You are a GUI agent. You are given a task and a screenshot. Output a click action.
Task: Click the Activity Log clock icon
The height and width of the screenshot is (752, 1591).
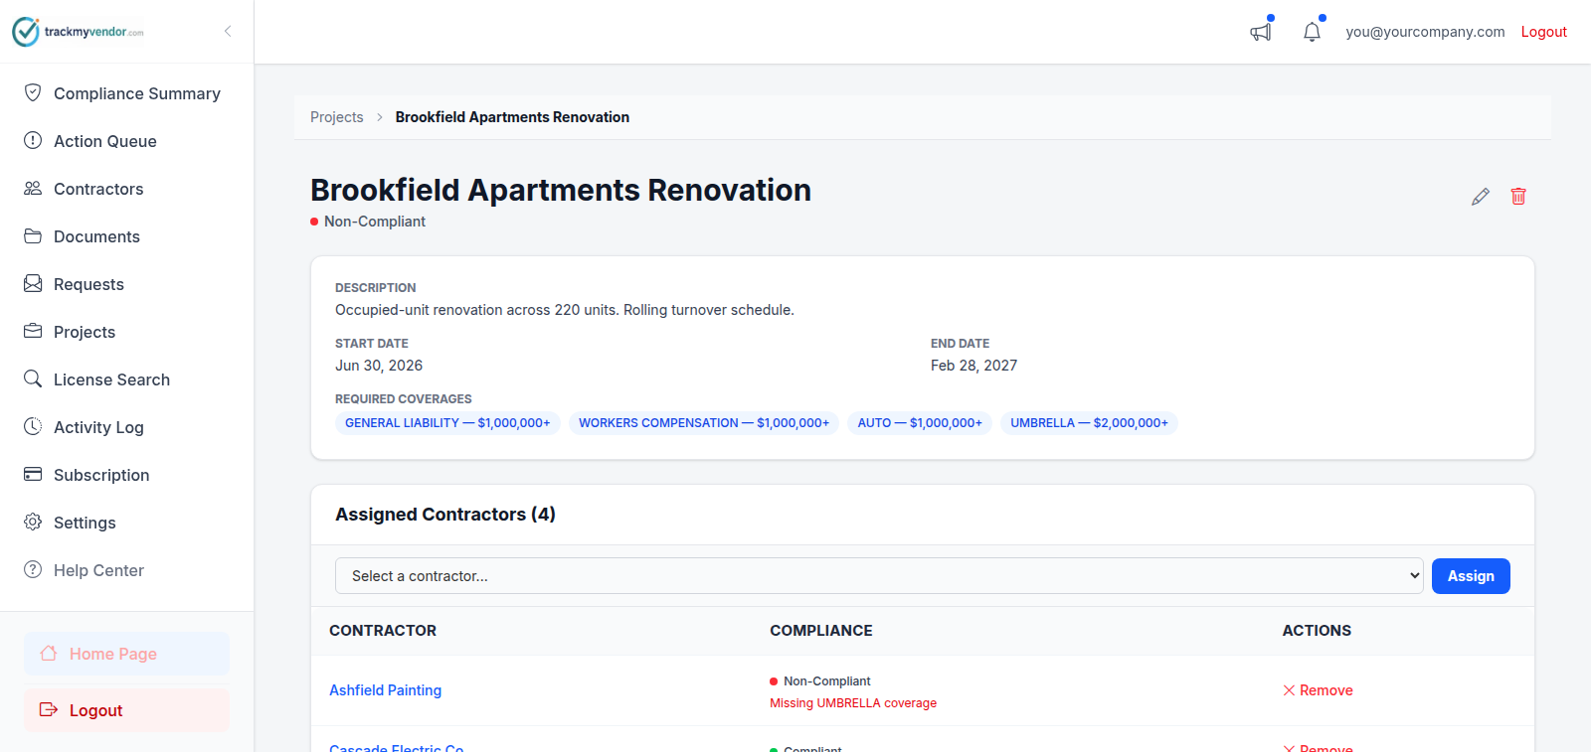point(33,426)
